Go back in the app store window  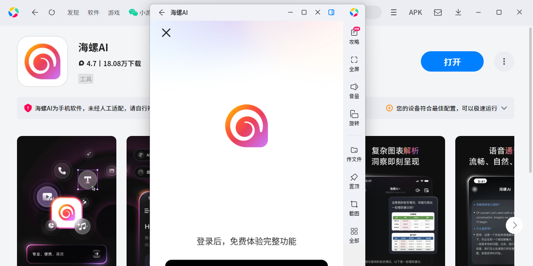(x=35, y=12)
